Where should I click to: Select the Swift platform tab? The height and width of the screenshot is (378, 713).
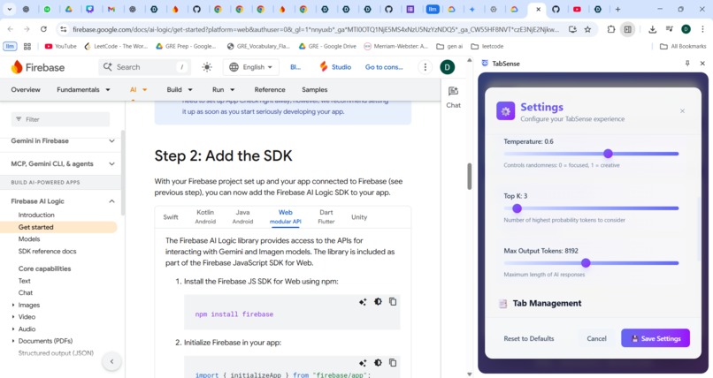point(171,217)
